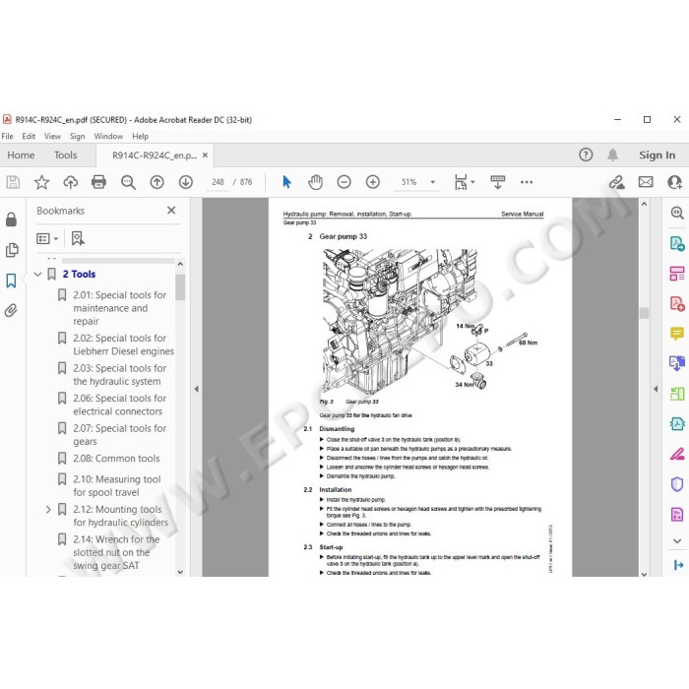
Task: Open the Window menu
Action: click(x=108, y=136)
